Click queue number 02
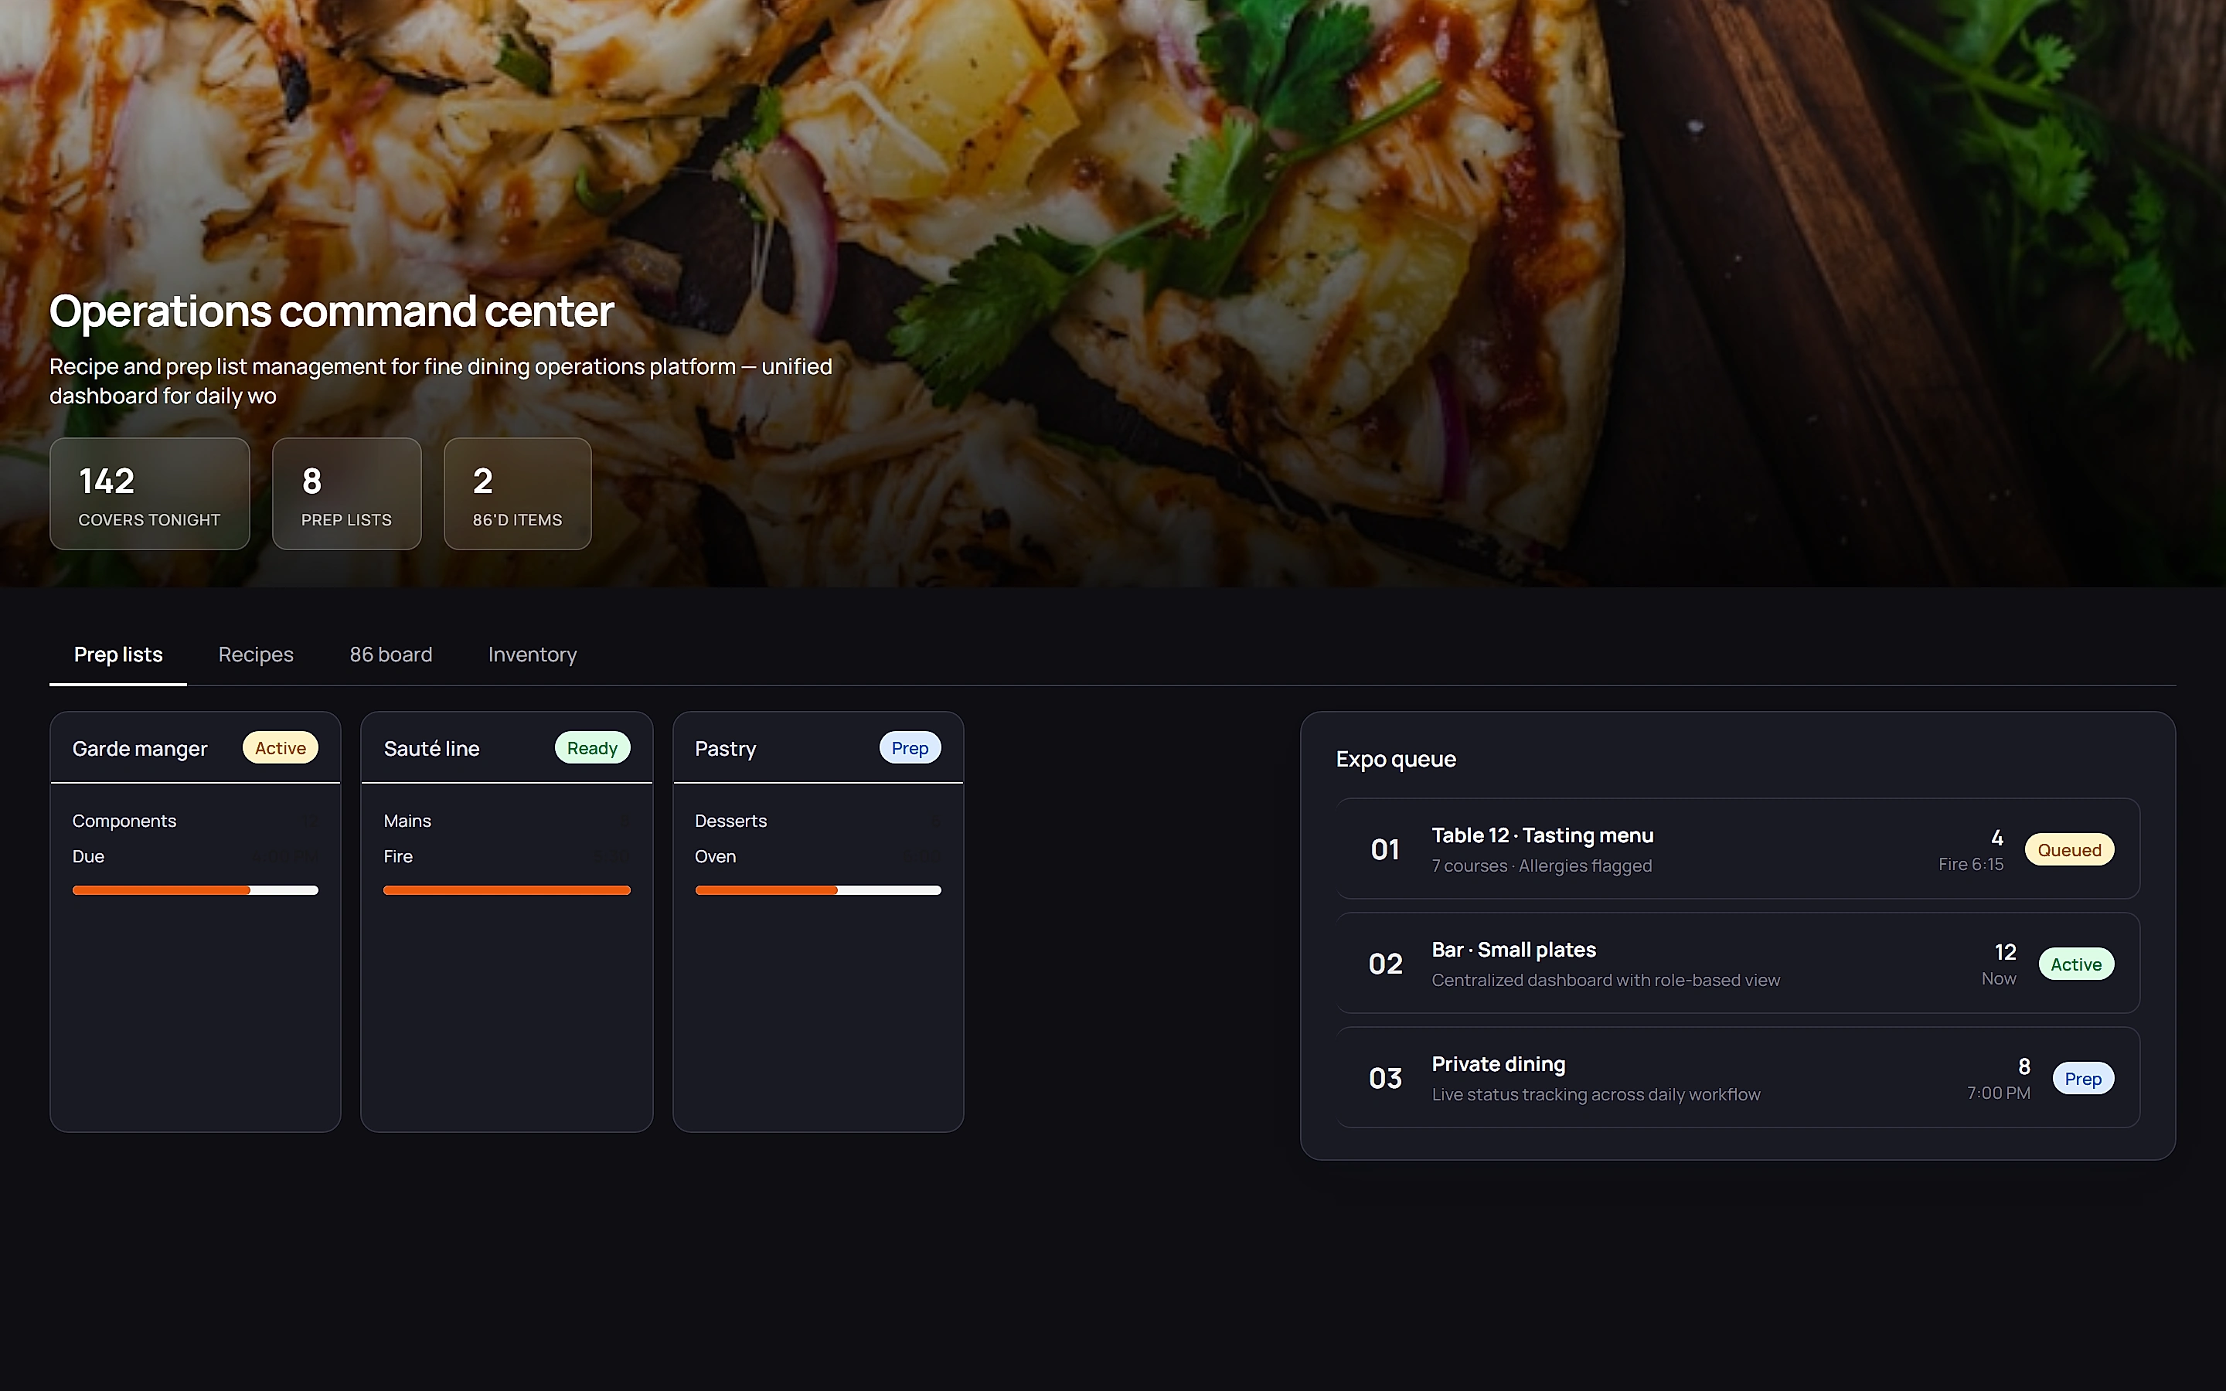This screenshot has width=2226, height=1391. pyautogui.click(x=1385, y=963)
